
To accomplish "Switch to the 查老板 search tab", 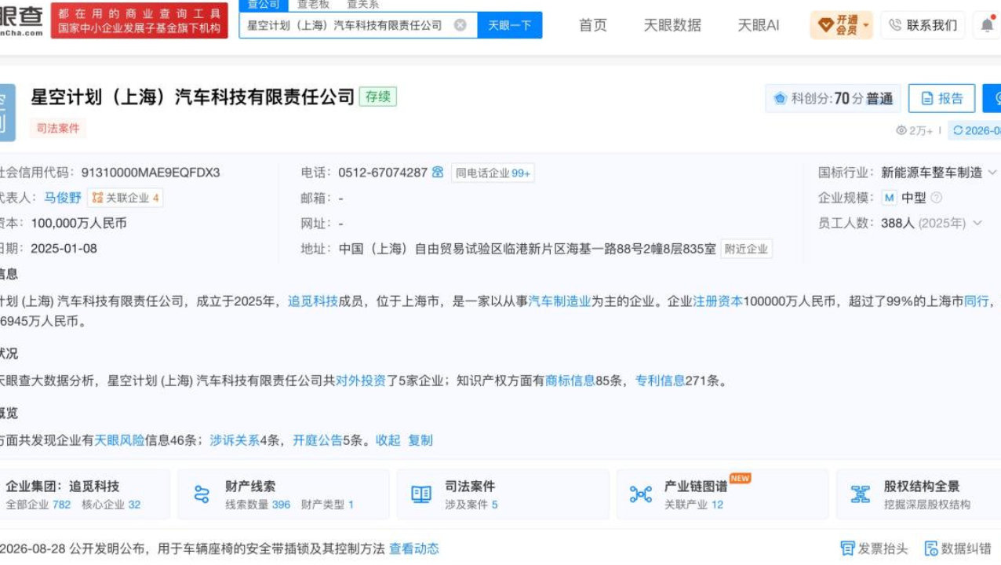I will 313,5.
